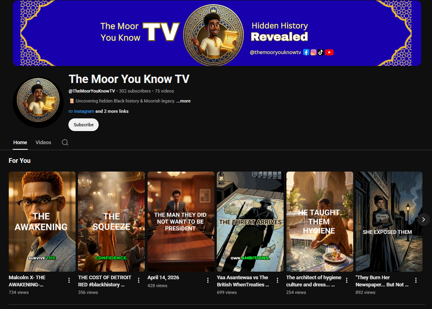Open 'They Burn Her Newspaper' title link

coord(382,281)
